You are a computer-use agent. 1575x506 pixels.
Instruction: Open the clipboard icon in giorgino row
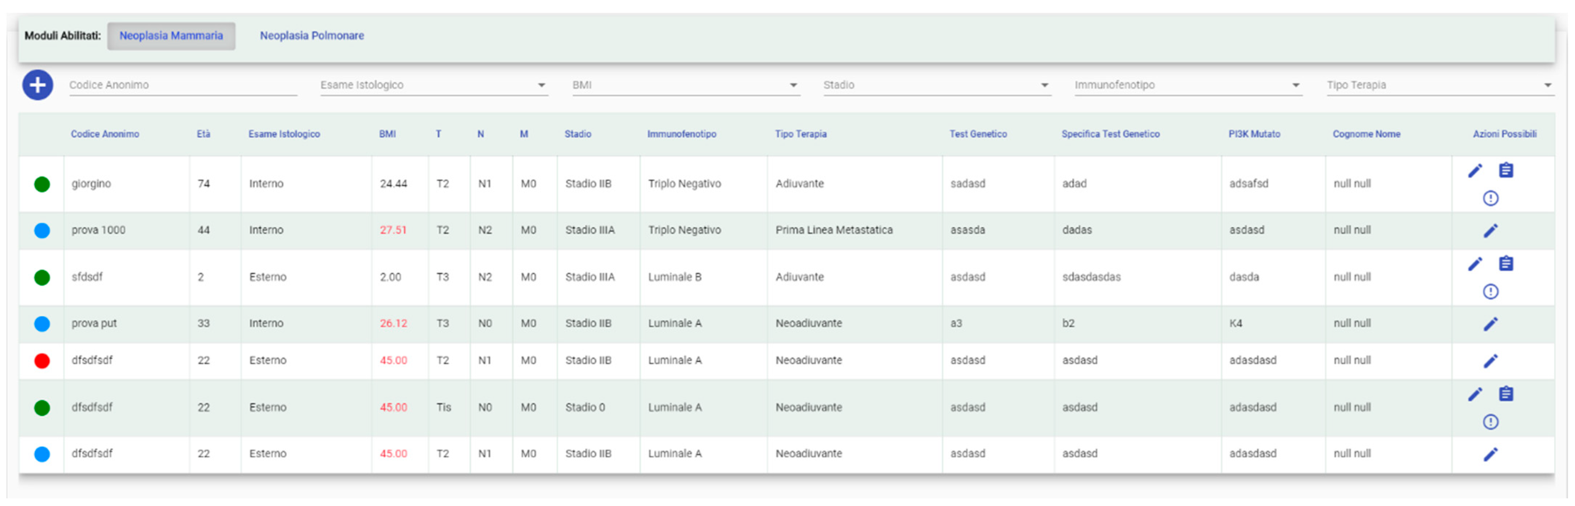click(1506, 171)
